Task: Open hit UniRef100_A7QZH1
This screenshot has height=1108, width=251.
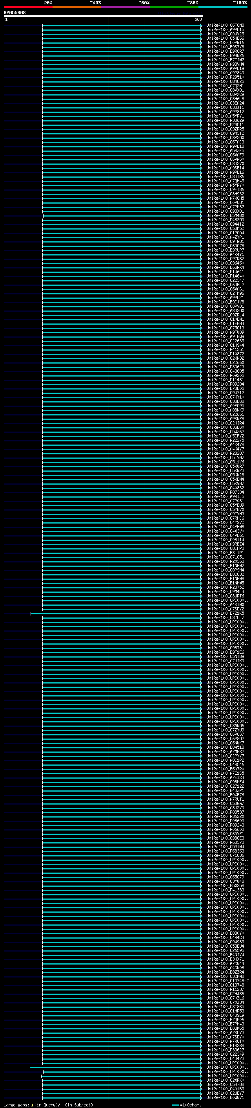Action: 225,86
